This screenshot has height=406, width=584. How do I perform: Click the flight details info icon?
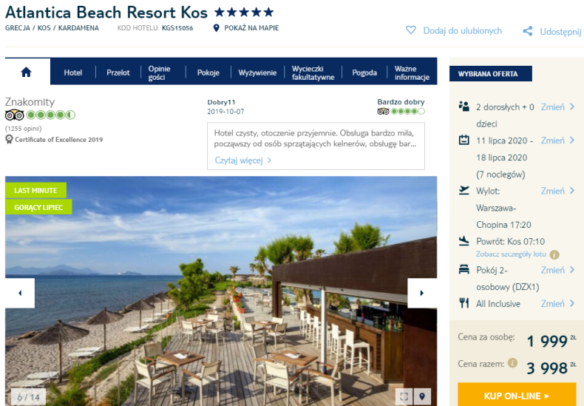tap(554, 255)
